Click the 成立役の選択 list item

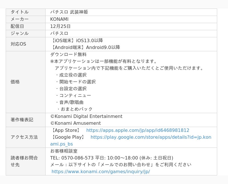point(73,75)
